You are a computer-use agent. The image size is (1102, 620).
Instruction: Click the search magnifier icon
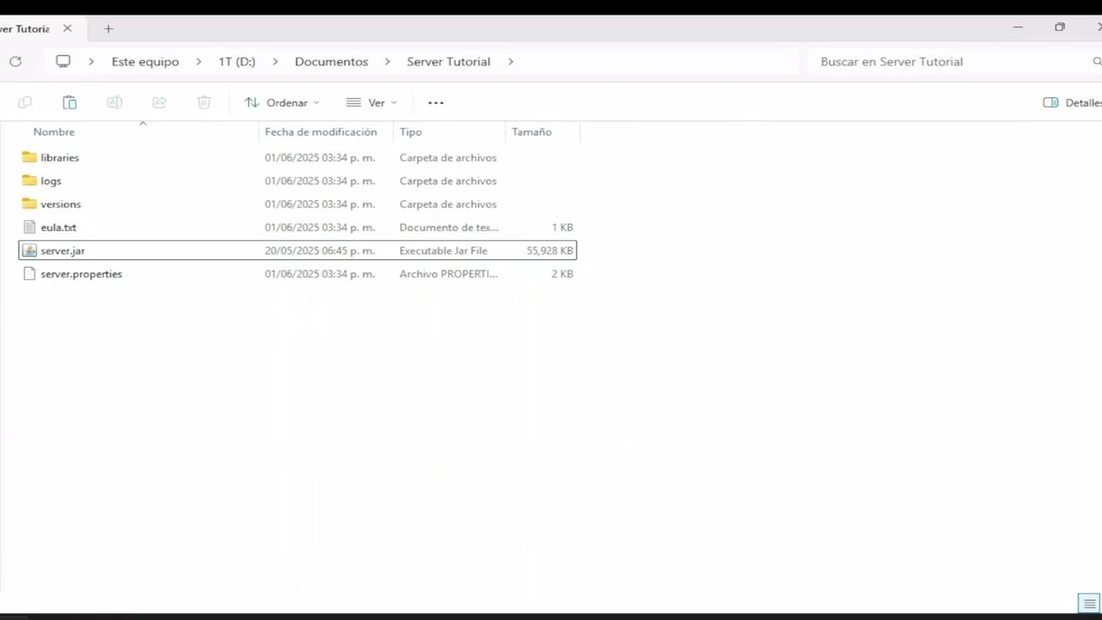click(1096, 61)
